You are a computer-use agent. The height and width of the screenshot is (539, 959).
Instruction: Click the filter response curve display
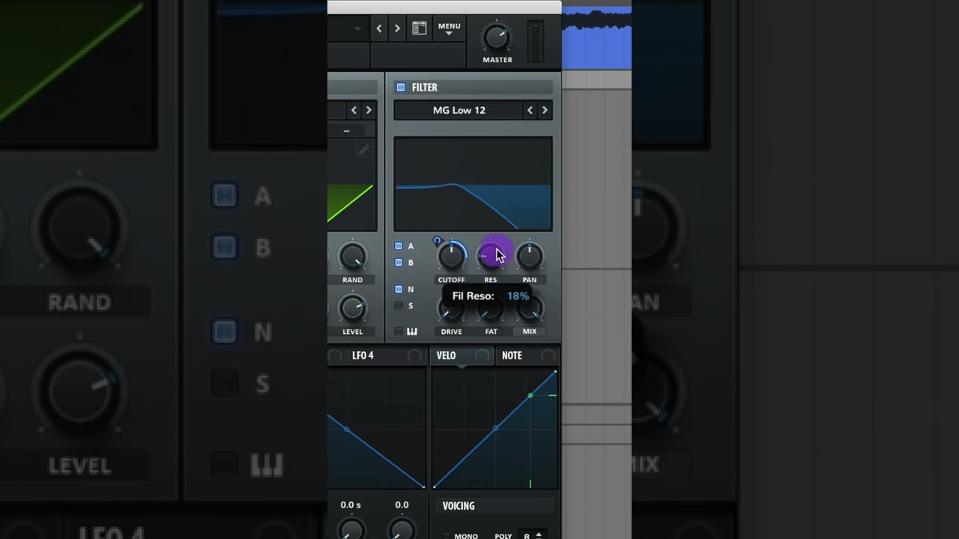point(473,183)
